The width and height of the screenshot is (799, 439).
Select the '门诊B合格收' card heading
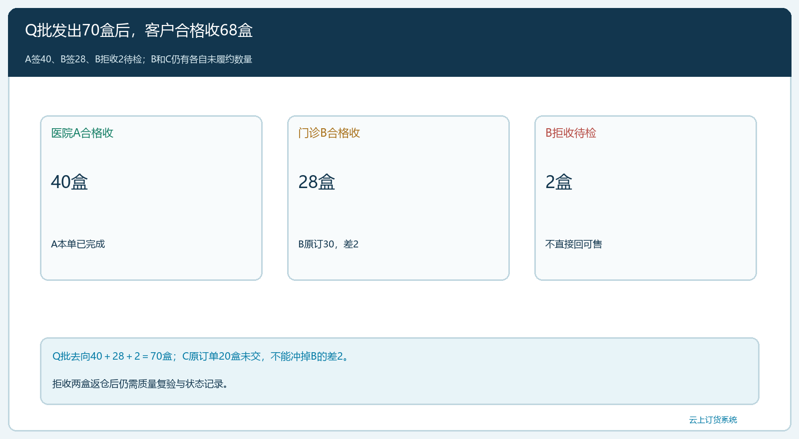point(329,133)
